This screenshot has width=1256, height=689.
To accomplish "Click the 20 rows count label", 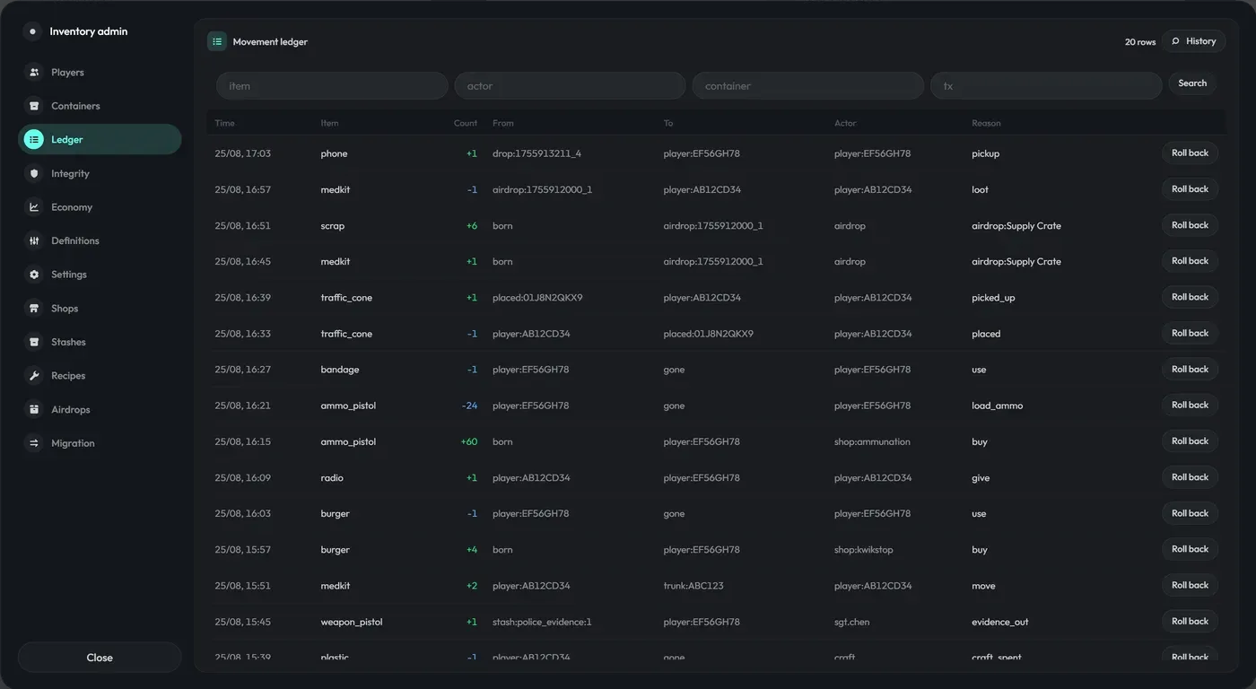I will point(1140,42).
